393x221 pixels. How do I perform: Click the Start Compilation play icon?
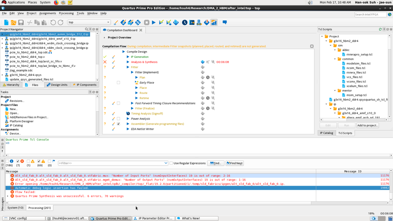point(154,22)
